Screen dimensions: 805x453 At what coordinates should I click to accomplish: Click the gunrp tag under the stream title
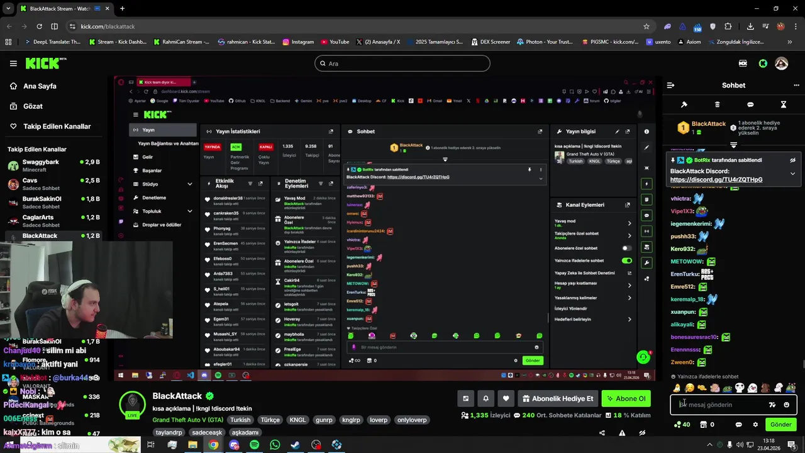coord(324,420)
